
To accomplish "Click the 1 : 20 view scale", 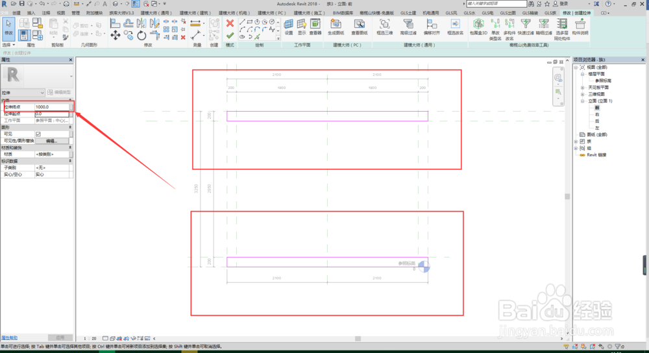I will click(x=90, y=339).
